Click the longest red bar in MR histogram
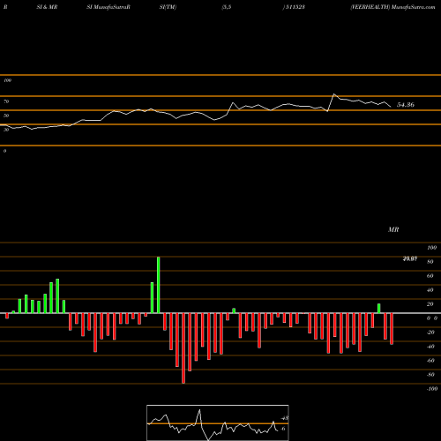The height and width of the screenshot is (441, 441). [183, 348]
